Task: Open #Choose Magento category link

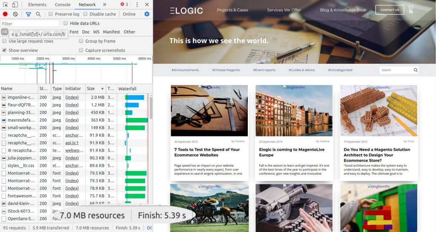Action: point(226,70)
